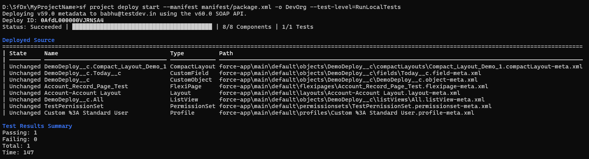Click the CompactLayout type cell
The width and height of the screenshot is (589, 159).
193,66
